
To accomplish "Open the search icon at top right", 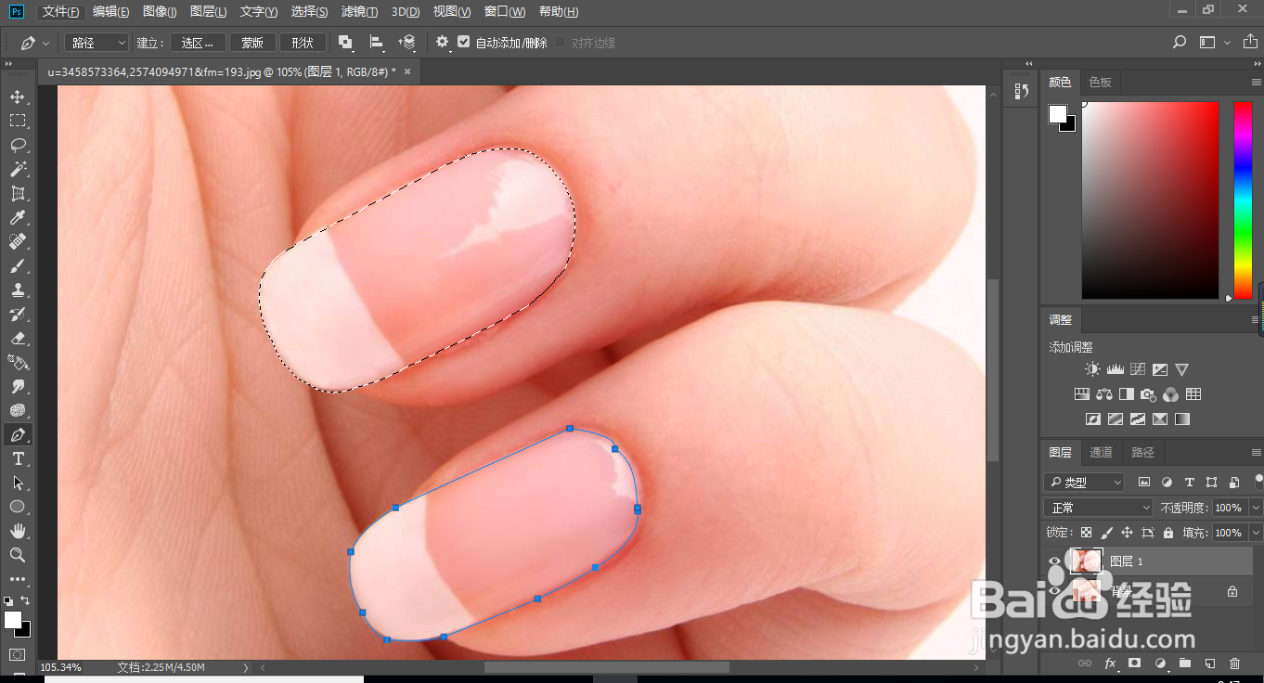I will (x=1180, y=43).
